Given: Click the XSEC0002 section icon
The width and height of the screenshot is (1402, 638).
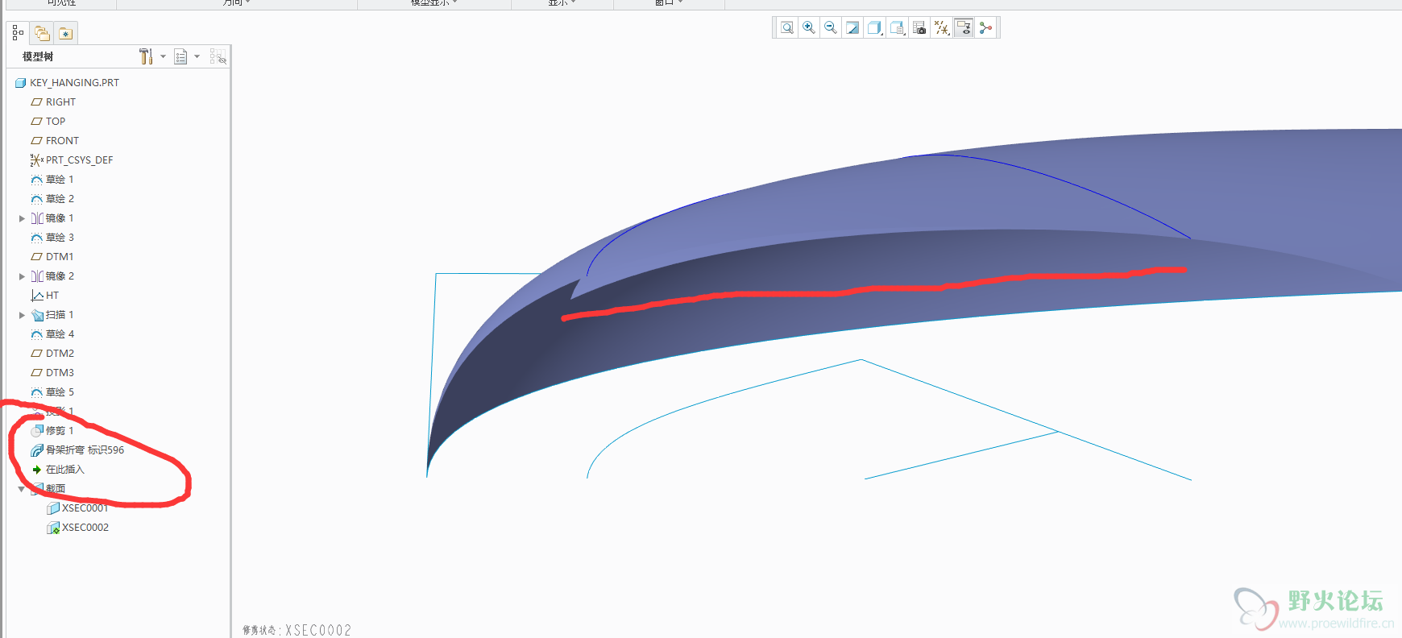Looking at the screenshot, I should tap(53, 528).
